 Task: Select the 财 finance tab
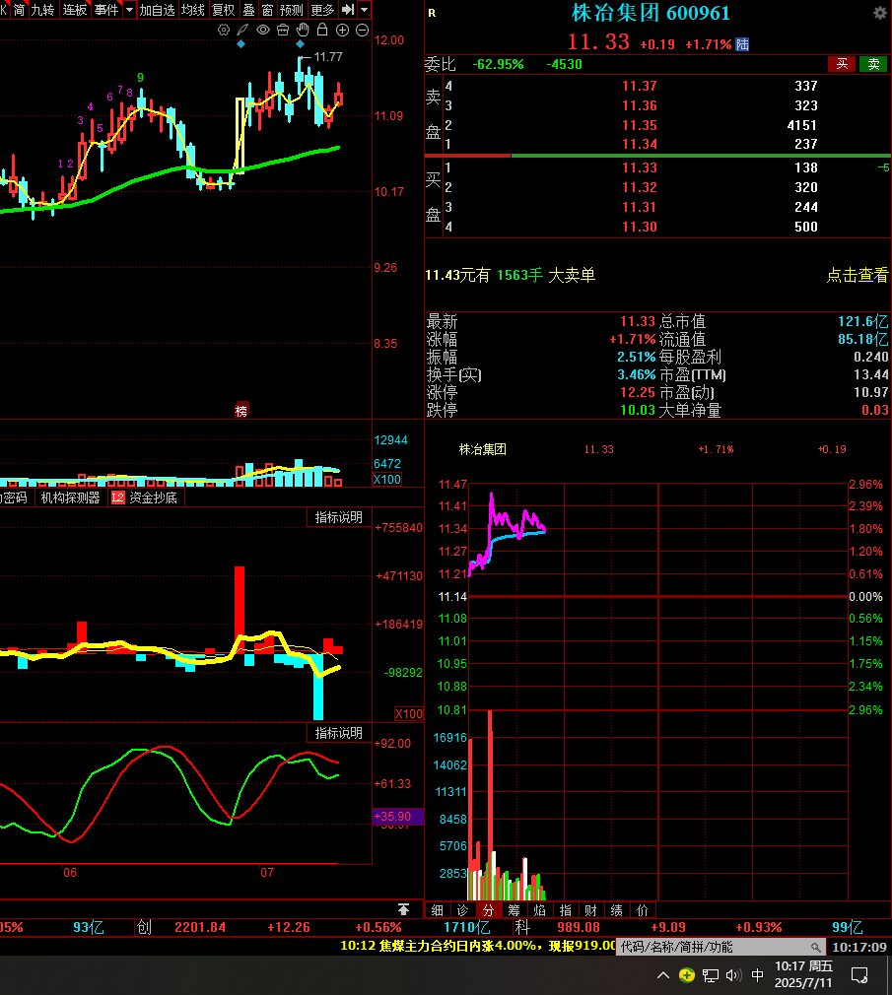pyautogui.click(x=590, y=910)
